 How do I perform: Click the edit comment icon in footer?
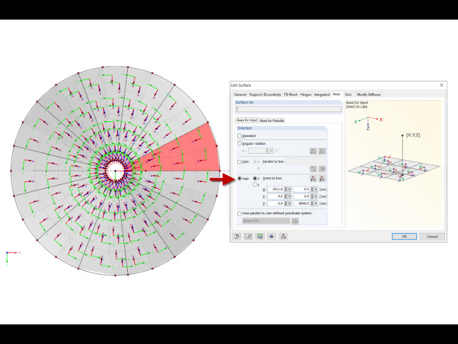coord(248,237)
